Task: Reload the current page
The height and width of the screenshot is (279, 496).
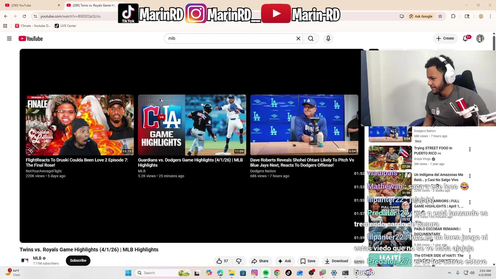Action: click(24, 16)
